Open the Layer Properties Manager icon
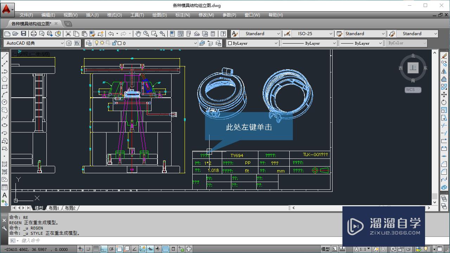The width and height of the screenshot is (450, 253). tap(89, 43)
